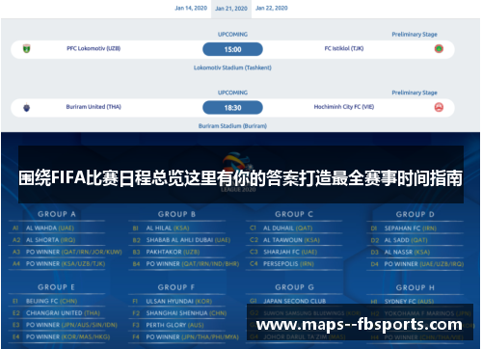
Task: Click Lokomotiv Stadium (Tashkent) venue text
Action: click(x=232, y=67)
